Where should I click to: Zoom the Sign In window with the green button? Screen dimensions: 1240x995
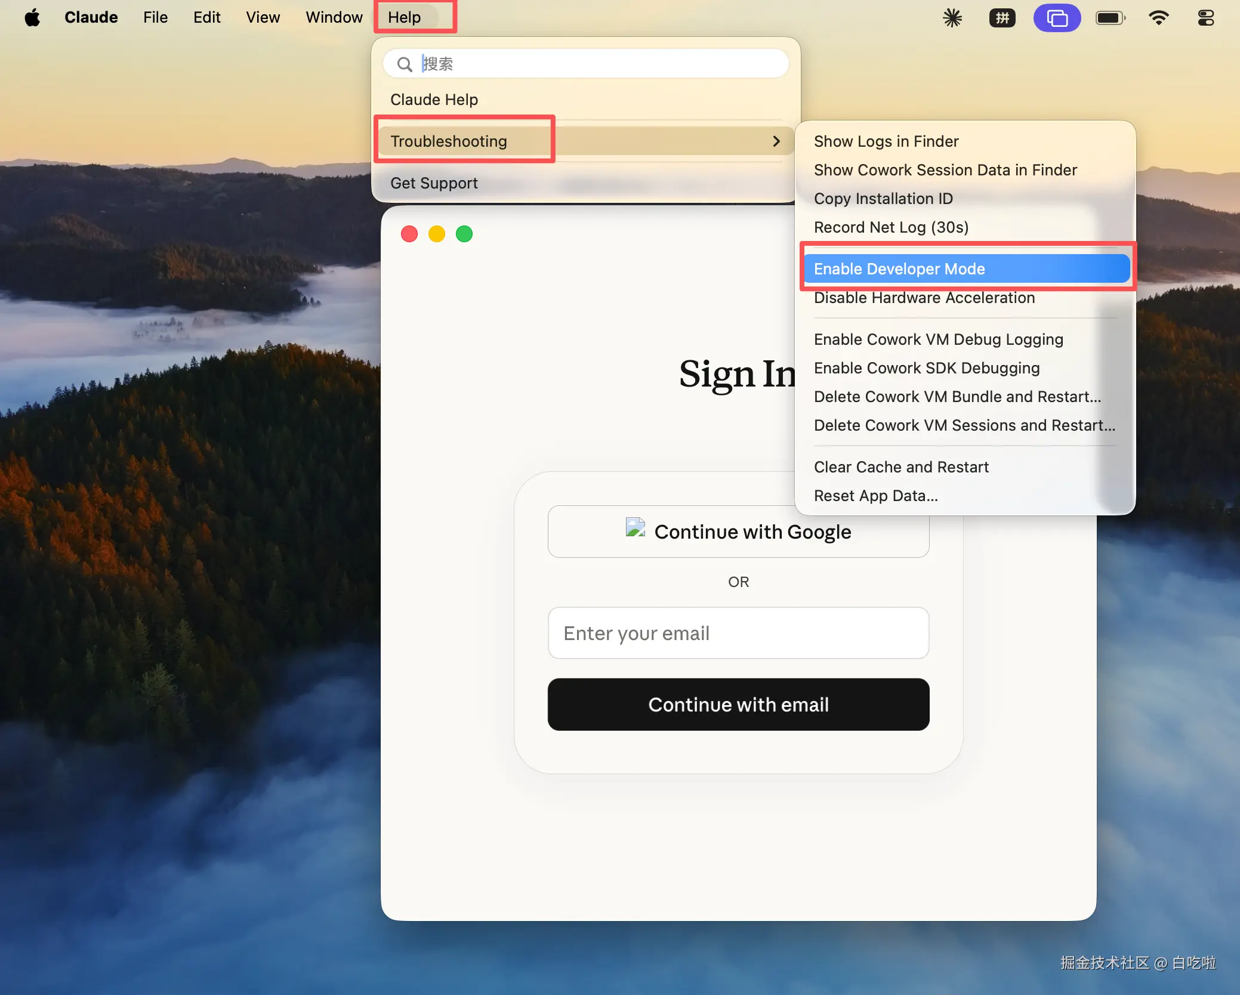point(464,234)
